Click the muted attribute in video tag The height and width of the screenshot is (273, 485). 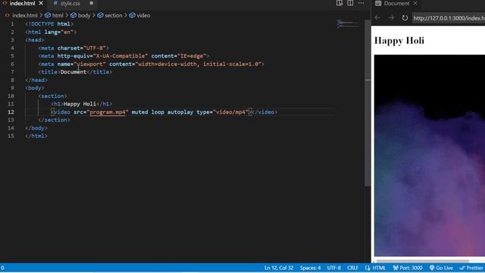pos(139,112)
